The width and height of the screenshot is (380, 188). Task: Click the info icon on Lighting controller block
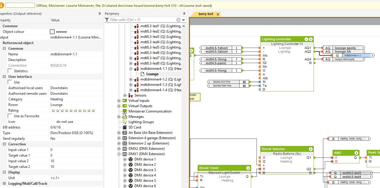(311, 39)
